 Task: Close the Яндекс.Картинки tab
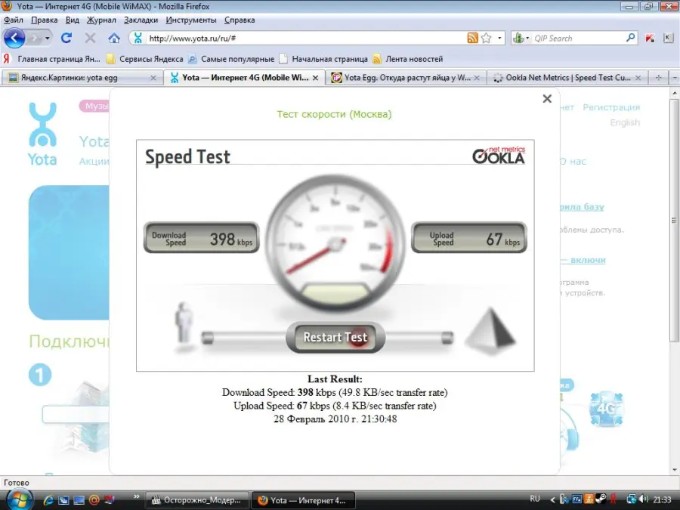point(153,78)
